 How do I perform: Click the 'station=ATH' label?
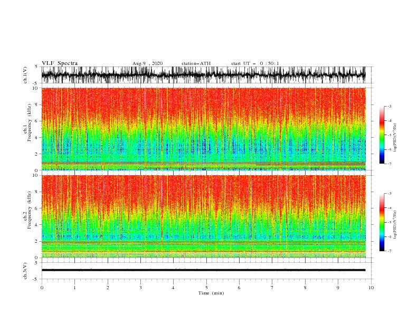[x=196, y=63]
